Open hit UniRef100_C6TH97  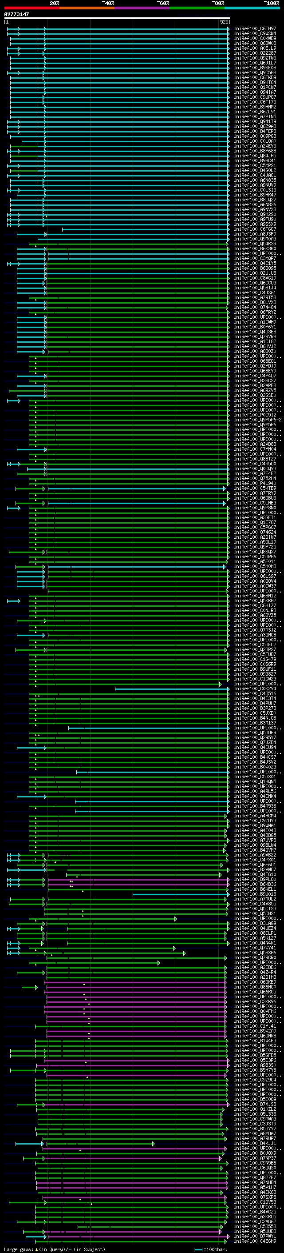pyautogui.click(x=255, y=29)
